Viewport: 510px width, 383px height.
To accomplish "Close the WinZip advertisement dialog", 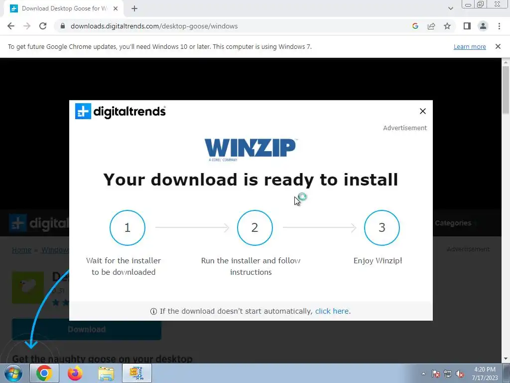I will coord(422,111).
